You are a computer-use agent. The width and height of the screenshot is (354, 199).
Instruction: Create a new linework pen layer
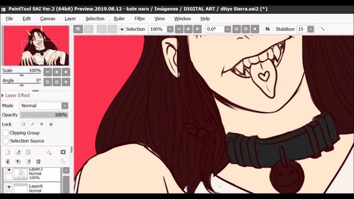pyautogui.click(x=18, y=152)
